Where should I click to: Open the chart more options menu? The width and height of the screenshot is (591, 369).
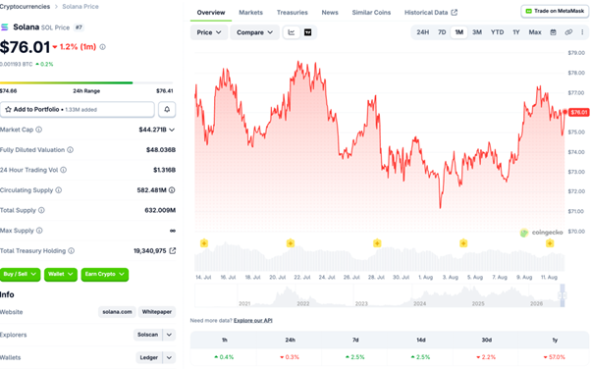(x=582, y=32)
